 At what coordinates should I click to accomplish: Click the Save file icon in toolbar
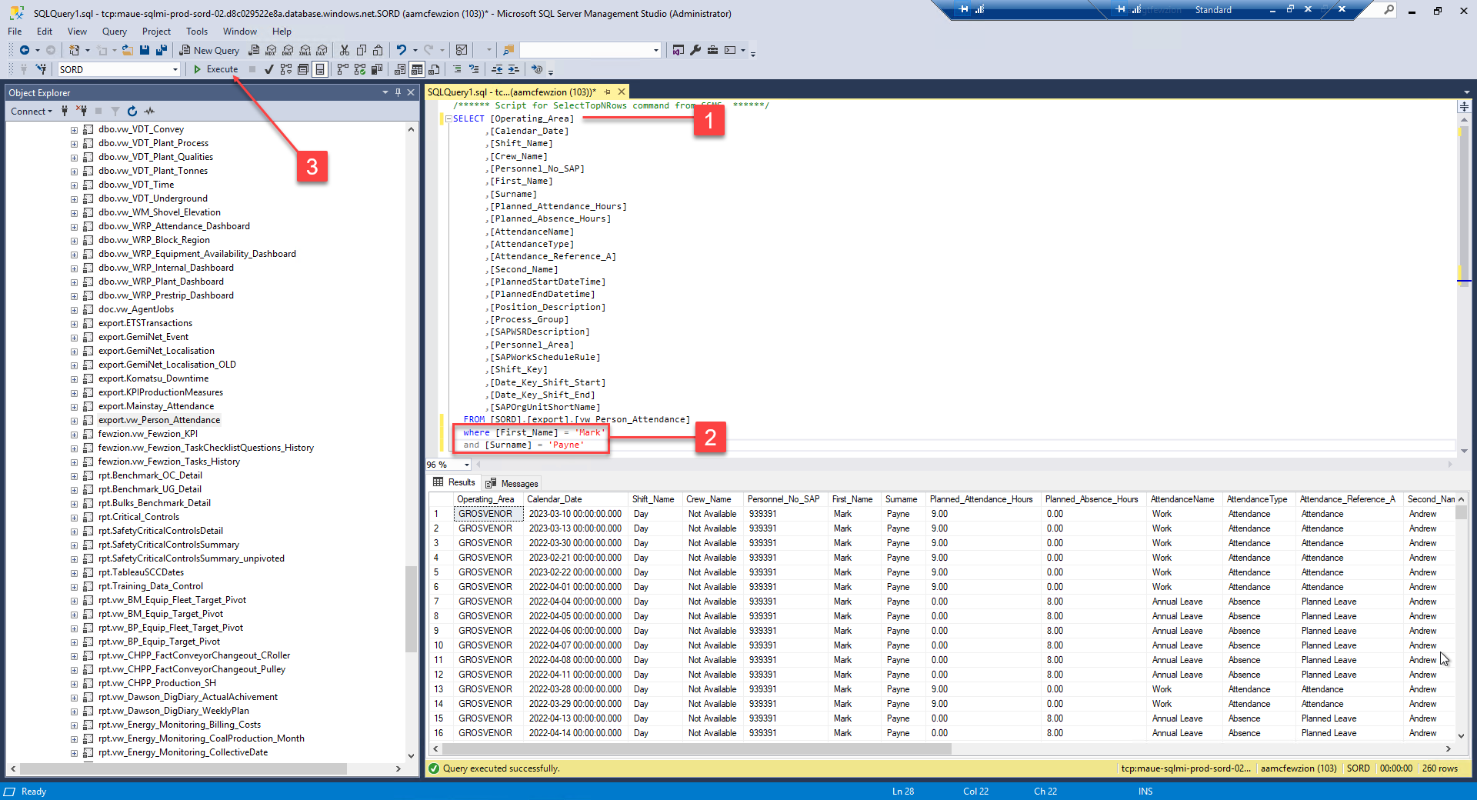click(144, 50)
